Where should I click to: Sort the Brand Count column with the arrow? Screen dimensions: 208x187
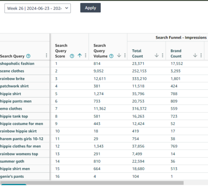pyautogui.click(x=195, y=55)
